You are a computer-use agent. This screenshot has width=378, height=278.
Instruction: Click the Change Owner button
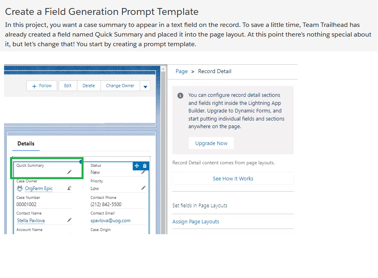pyautogui.click(x=120, y=86)
